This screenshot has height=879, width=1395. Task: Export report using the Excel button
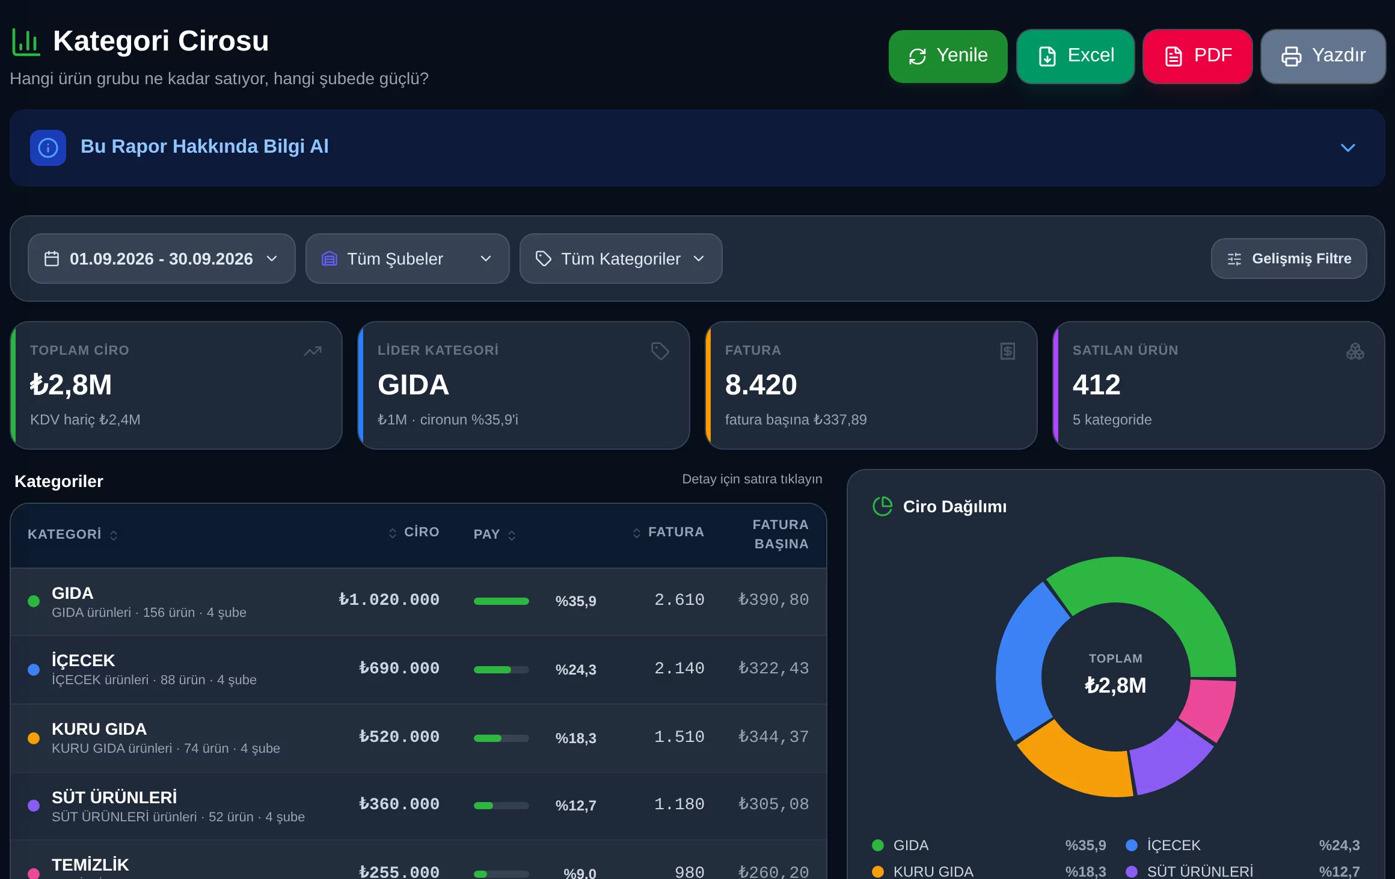(x=1076, y=56)
